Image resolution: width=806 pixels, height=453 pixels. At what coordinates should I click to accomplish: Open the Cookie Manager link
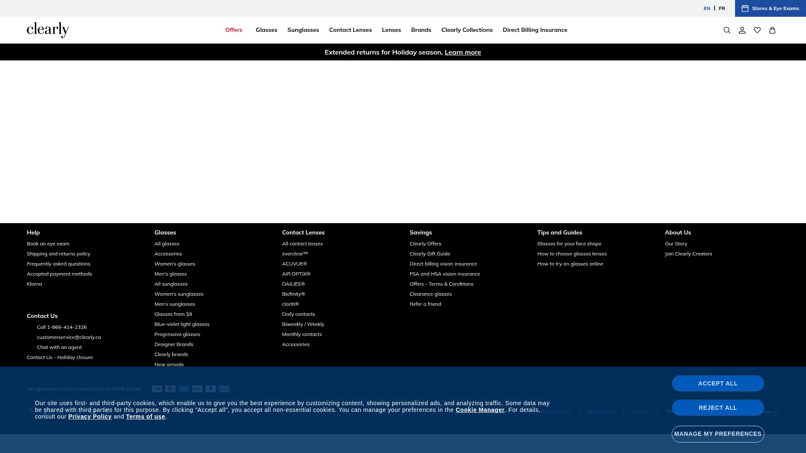point(480,410)
